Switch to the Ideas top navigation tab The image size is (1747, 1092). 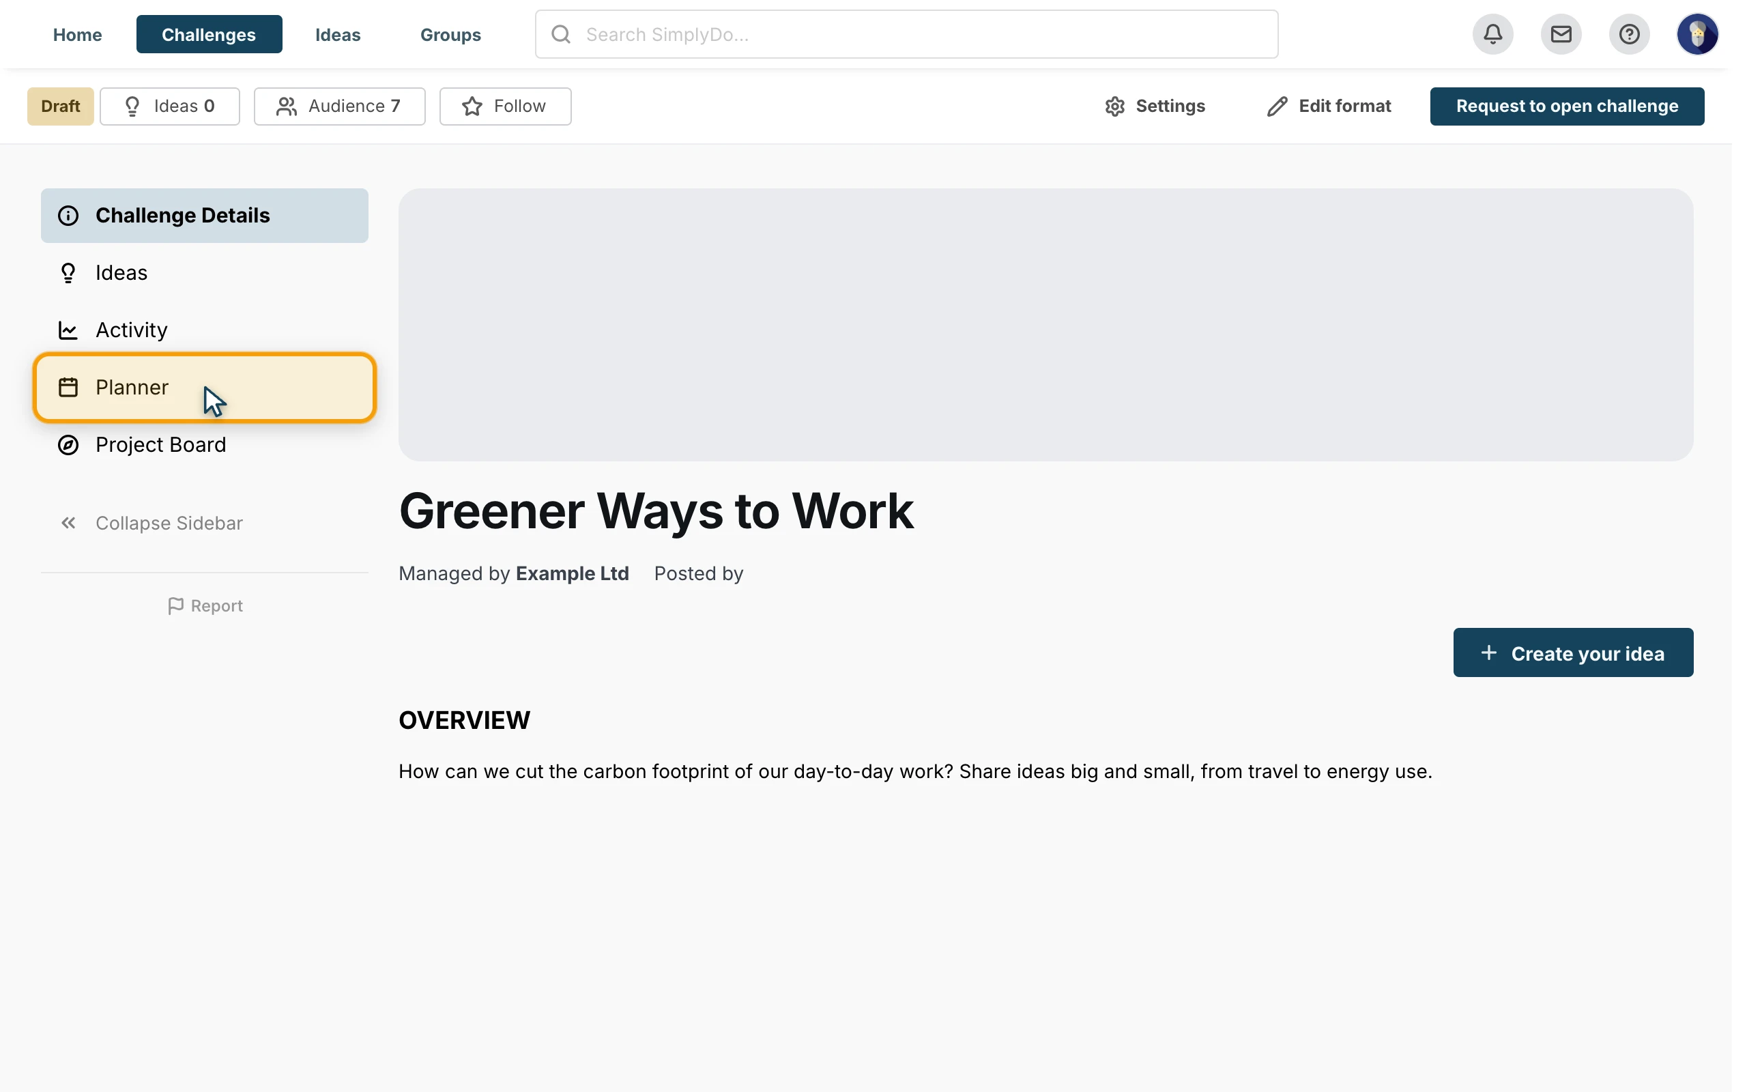coord(338,35)
